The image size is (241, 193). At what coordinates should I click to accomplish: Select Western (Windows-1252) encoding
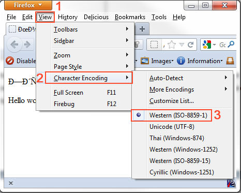pyautogui.click(x=183, y=150)
